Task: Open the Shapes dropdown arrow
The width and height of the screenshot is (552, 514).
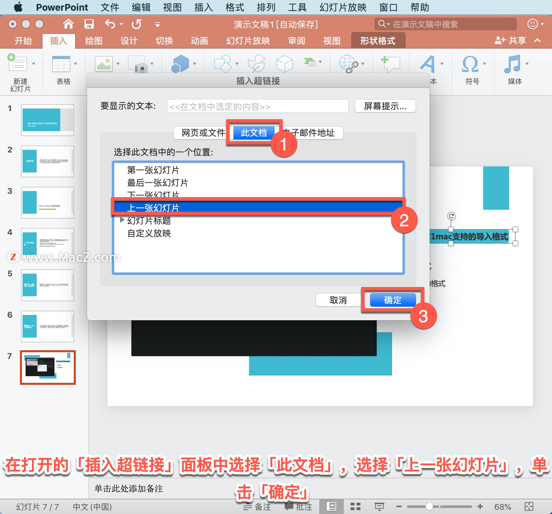Action: (237, 64)
